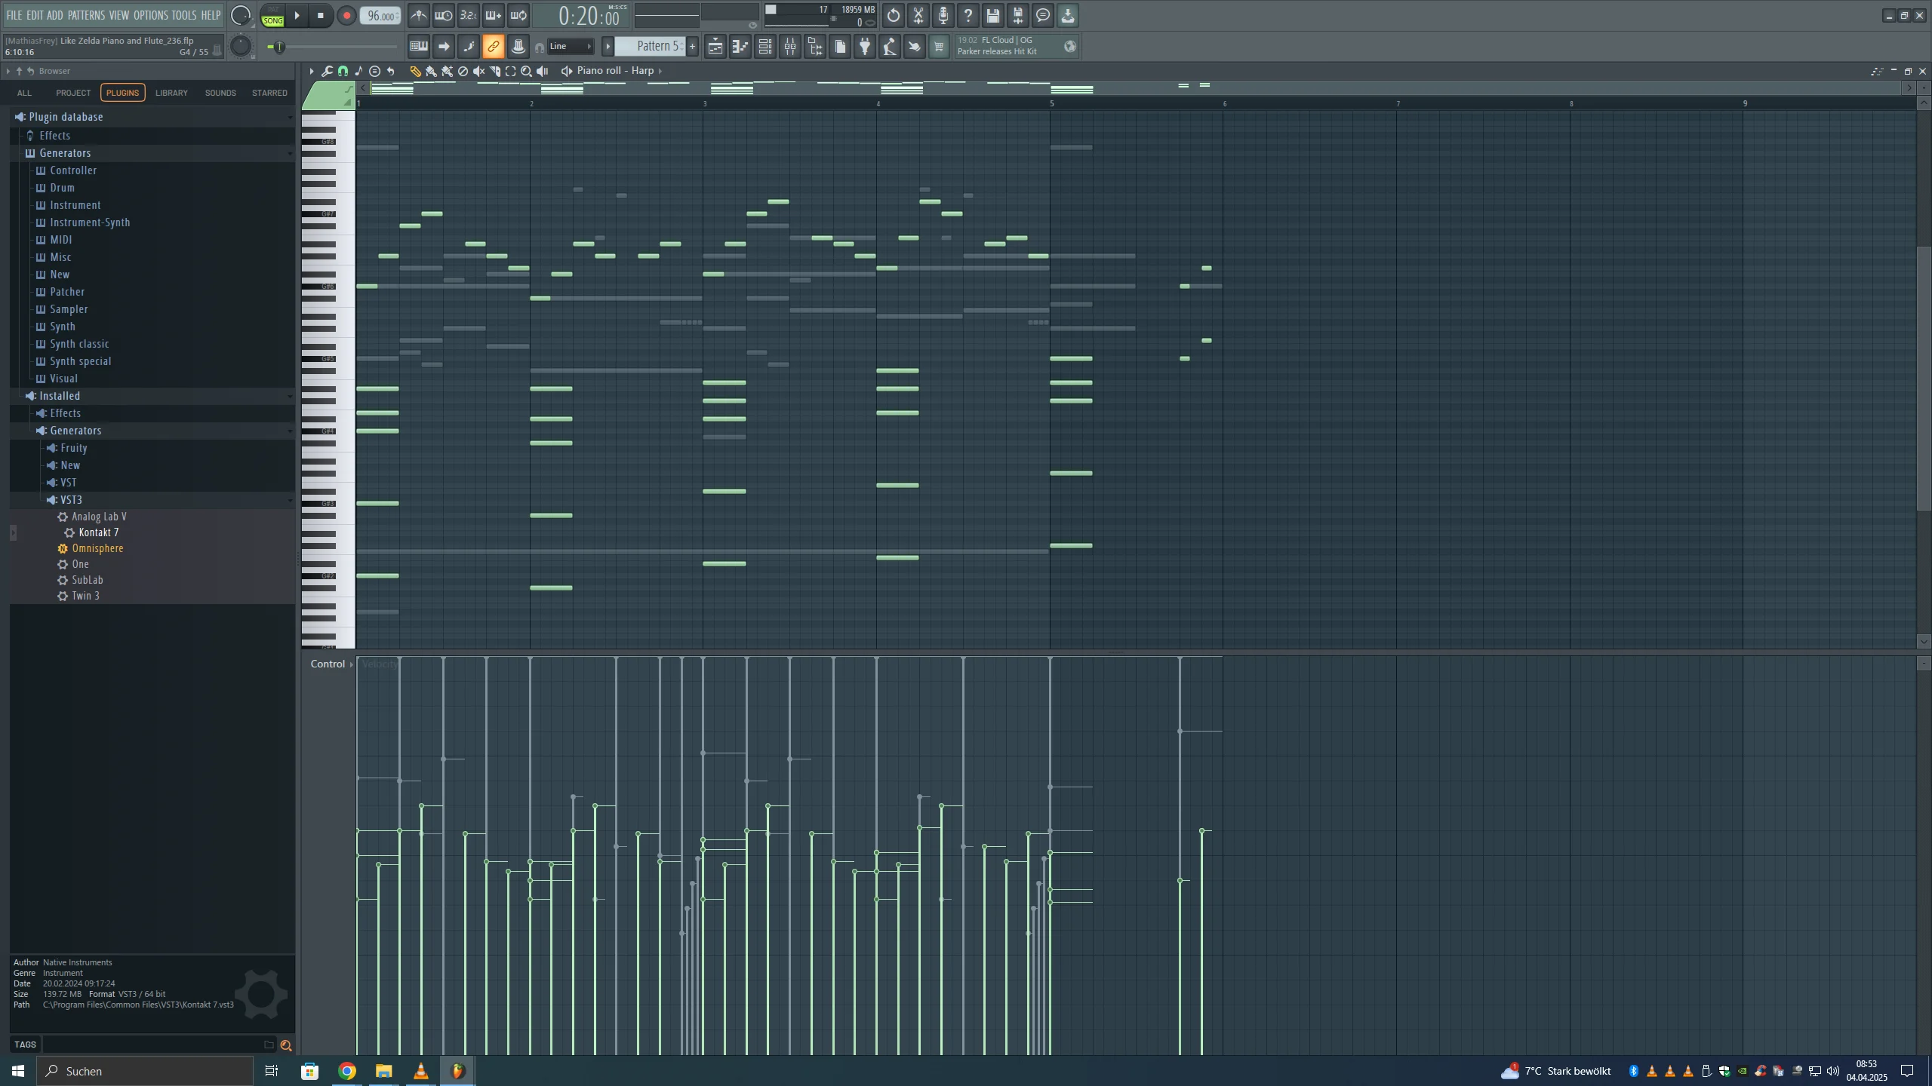The image size is (1932, 1086).
Task: Open the audio editor scissors icon
Action: 918,15
